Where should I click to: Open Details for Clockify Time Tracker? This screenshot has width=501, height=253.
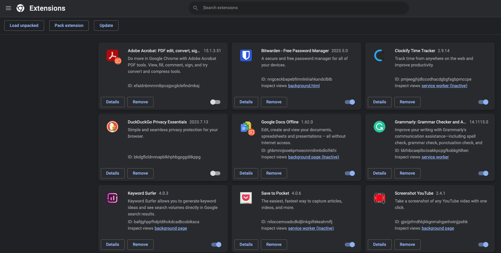(x=380, y=102)
